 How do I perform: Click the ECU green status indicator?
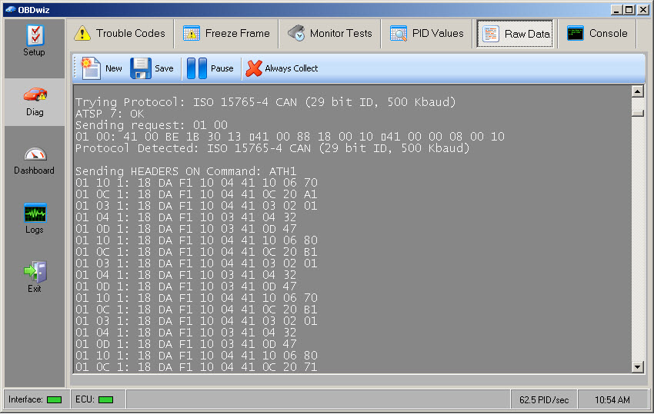(x=105, y=400)
